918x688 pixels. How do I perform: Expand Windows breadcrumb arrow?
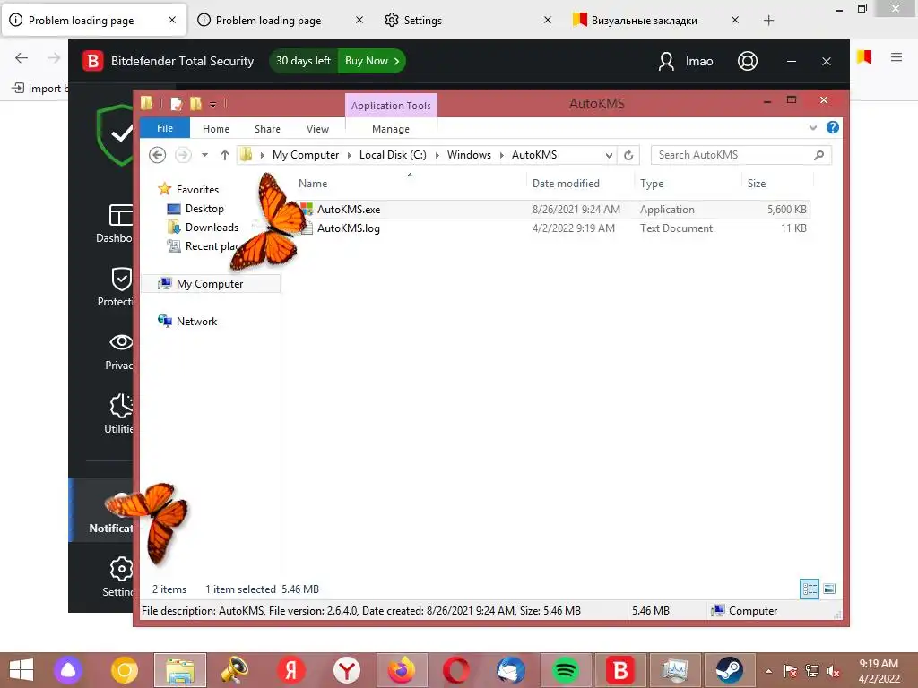tap(502, 155)
